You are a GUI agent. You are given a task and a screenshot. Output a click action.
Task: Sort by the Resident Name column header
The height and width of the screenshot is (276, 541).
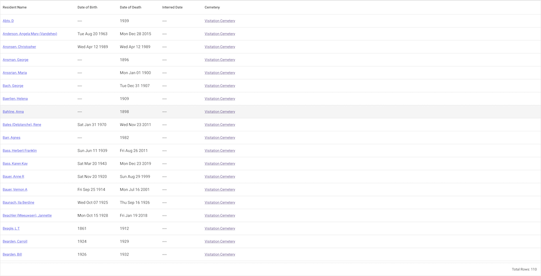[15, 8]
